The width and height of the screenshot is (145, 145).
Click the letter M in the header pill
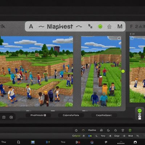click(x=120, y=26)
